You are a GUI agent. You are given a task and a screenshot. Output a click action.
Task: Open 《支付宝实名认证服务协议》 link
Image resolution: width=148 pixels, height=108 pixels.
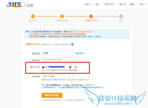[75, 100]
